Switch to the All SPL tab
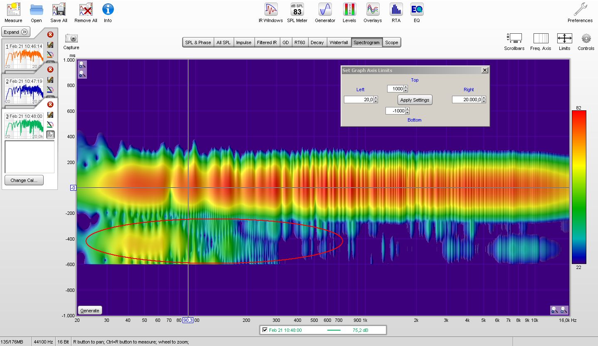This screenshot has width=598, height=346. click(x=223, y=42)
